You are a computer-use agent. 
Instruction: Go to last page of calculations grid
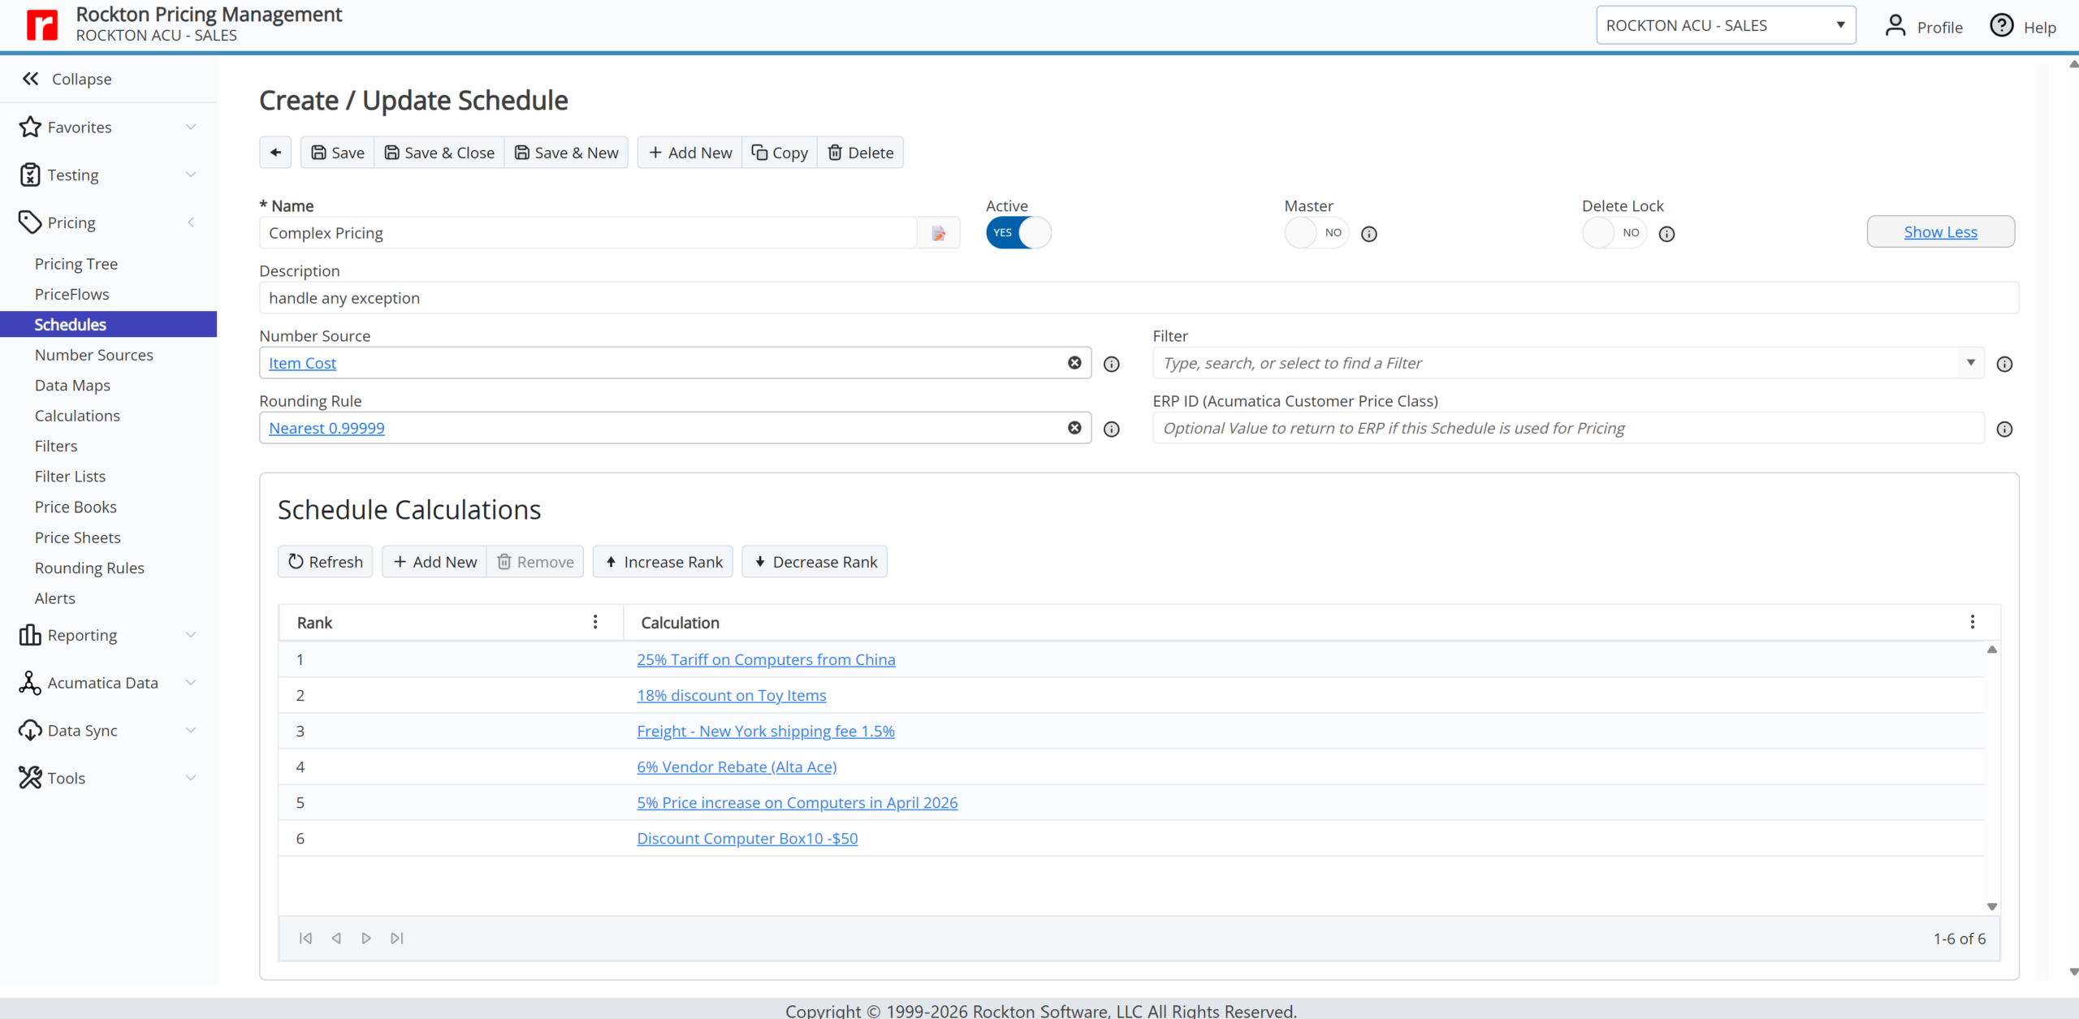[397, 939]
